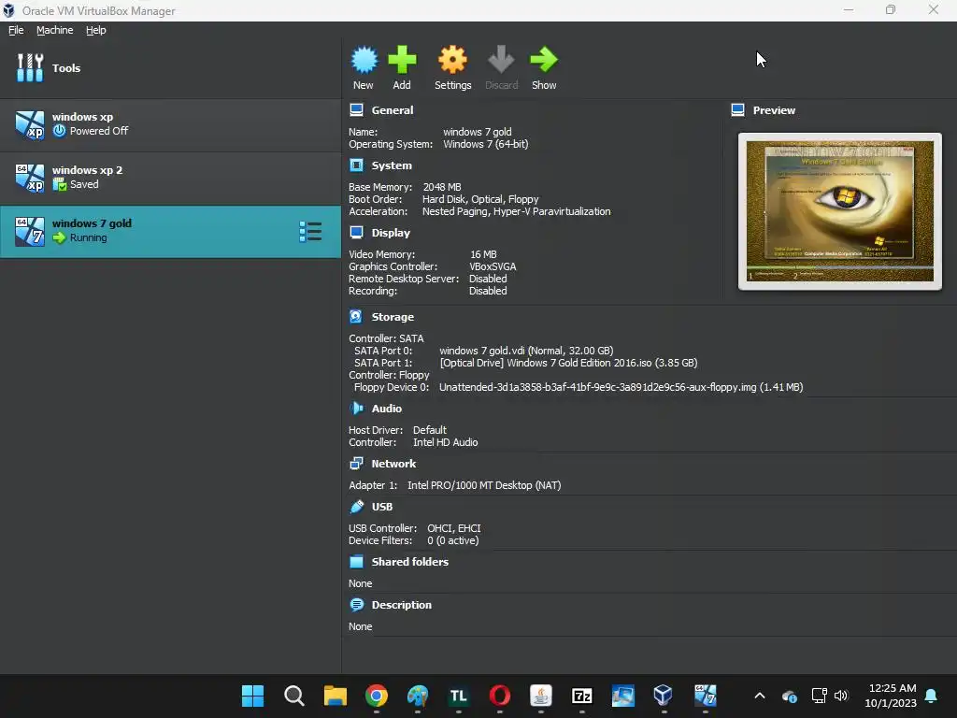957x718 pixels.
Task: Click the Storage section heading
Action: 393,317
